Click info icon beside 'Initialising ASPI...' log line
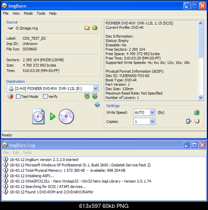Viewport: 208px width, 210px height. (6, 175)
